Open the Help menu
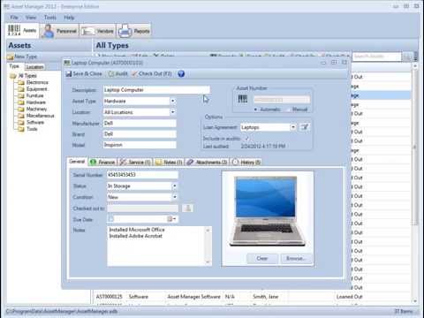This screenshot has height=318, width=424. [69, 18]
